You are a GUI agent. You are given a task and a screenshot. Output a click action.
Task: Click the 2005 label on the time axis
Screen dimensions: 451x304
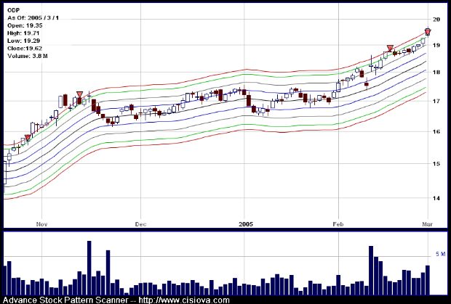(x=246, y=224)
